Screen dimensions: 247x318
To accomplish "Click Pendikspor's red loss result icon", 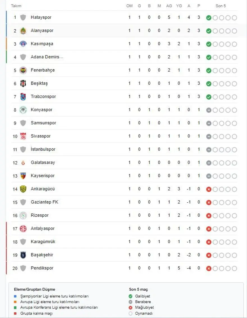I will click(209, 268).
